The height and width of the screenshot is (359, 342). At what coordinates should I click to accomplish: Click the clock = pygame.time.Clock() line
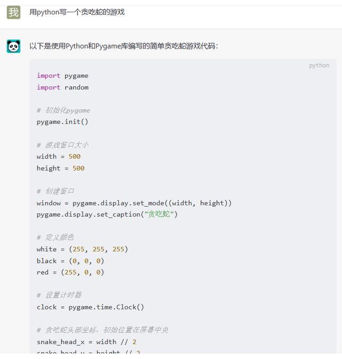coord(90,307)
